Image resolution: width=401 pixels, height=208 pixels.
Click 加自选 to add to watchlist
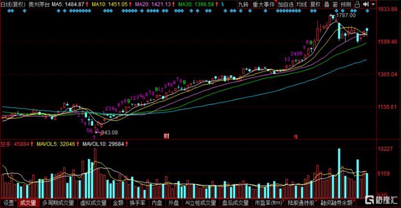[286, 4]
